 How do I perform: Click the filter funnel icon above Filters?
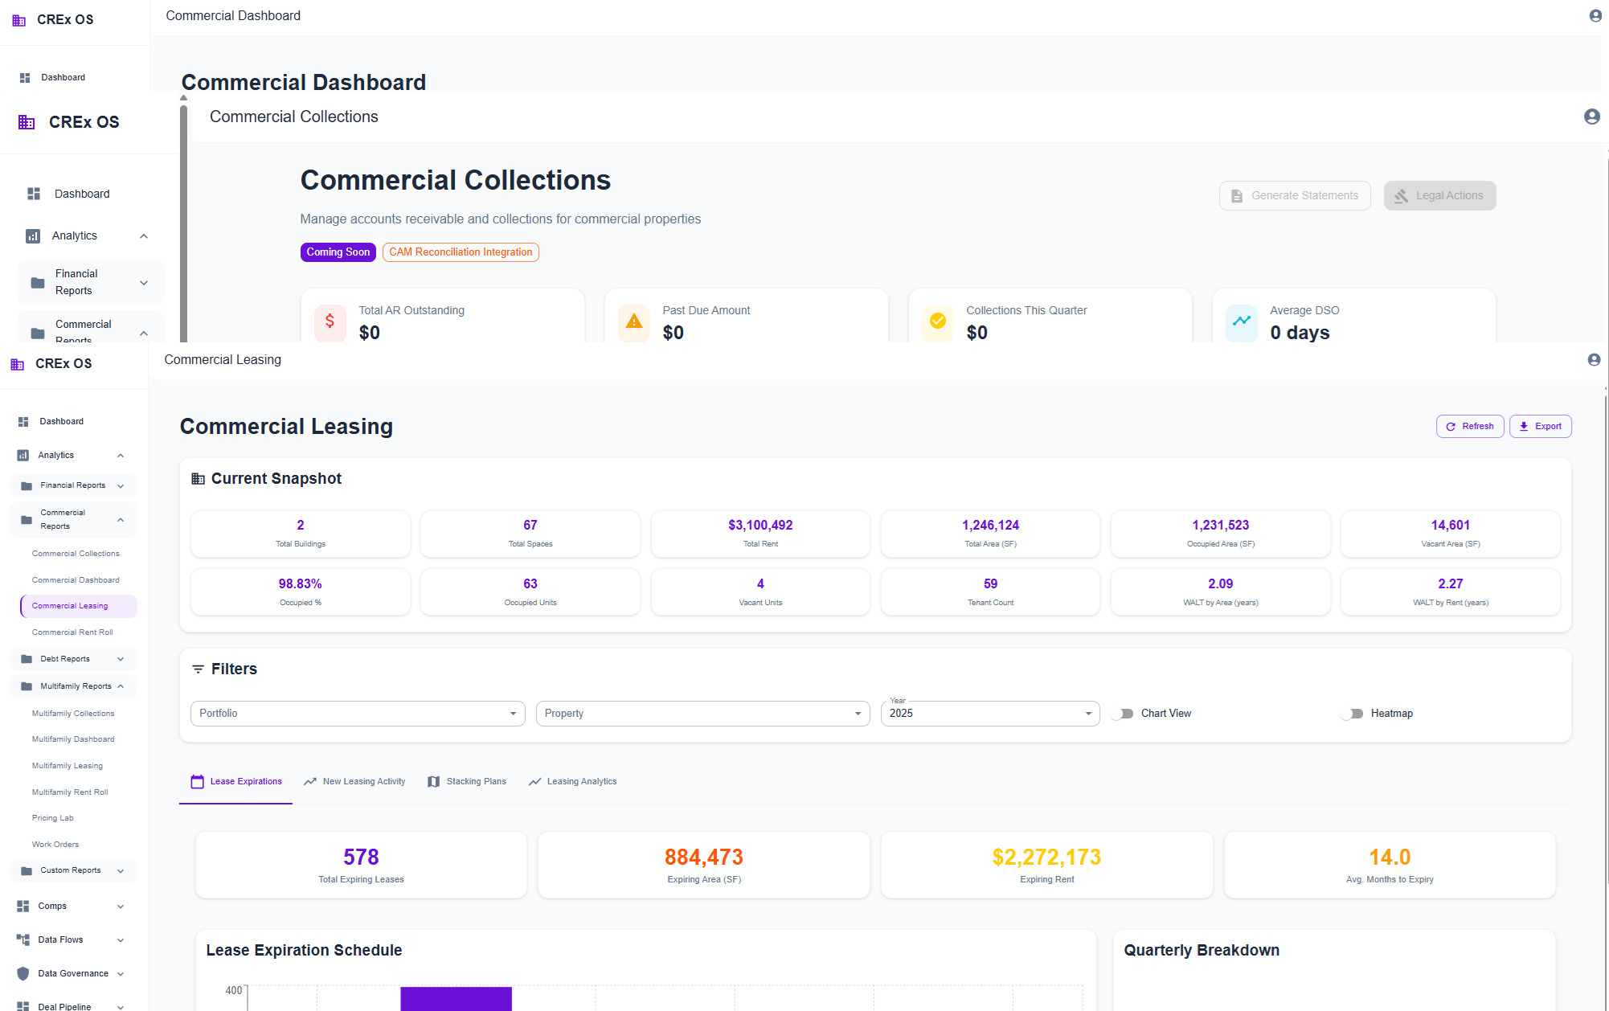[198, 669]
